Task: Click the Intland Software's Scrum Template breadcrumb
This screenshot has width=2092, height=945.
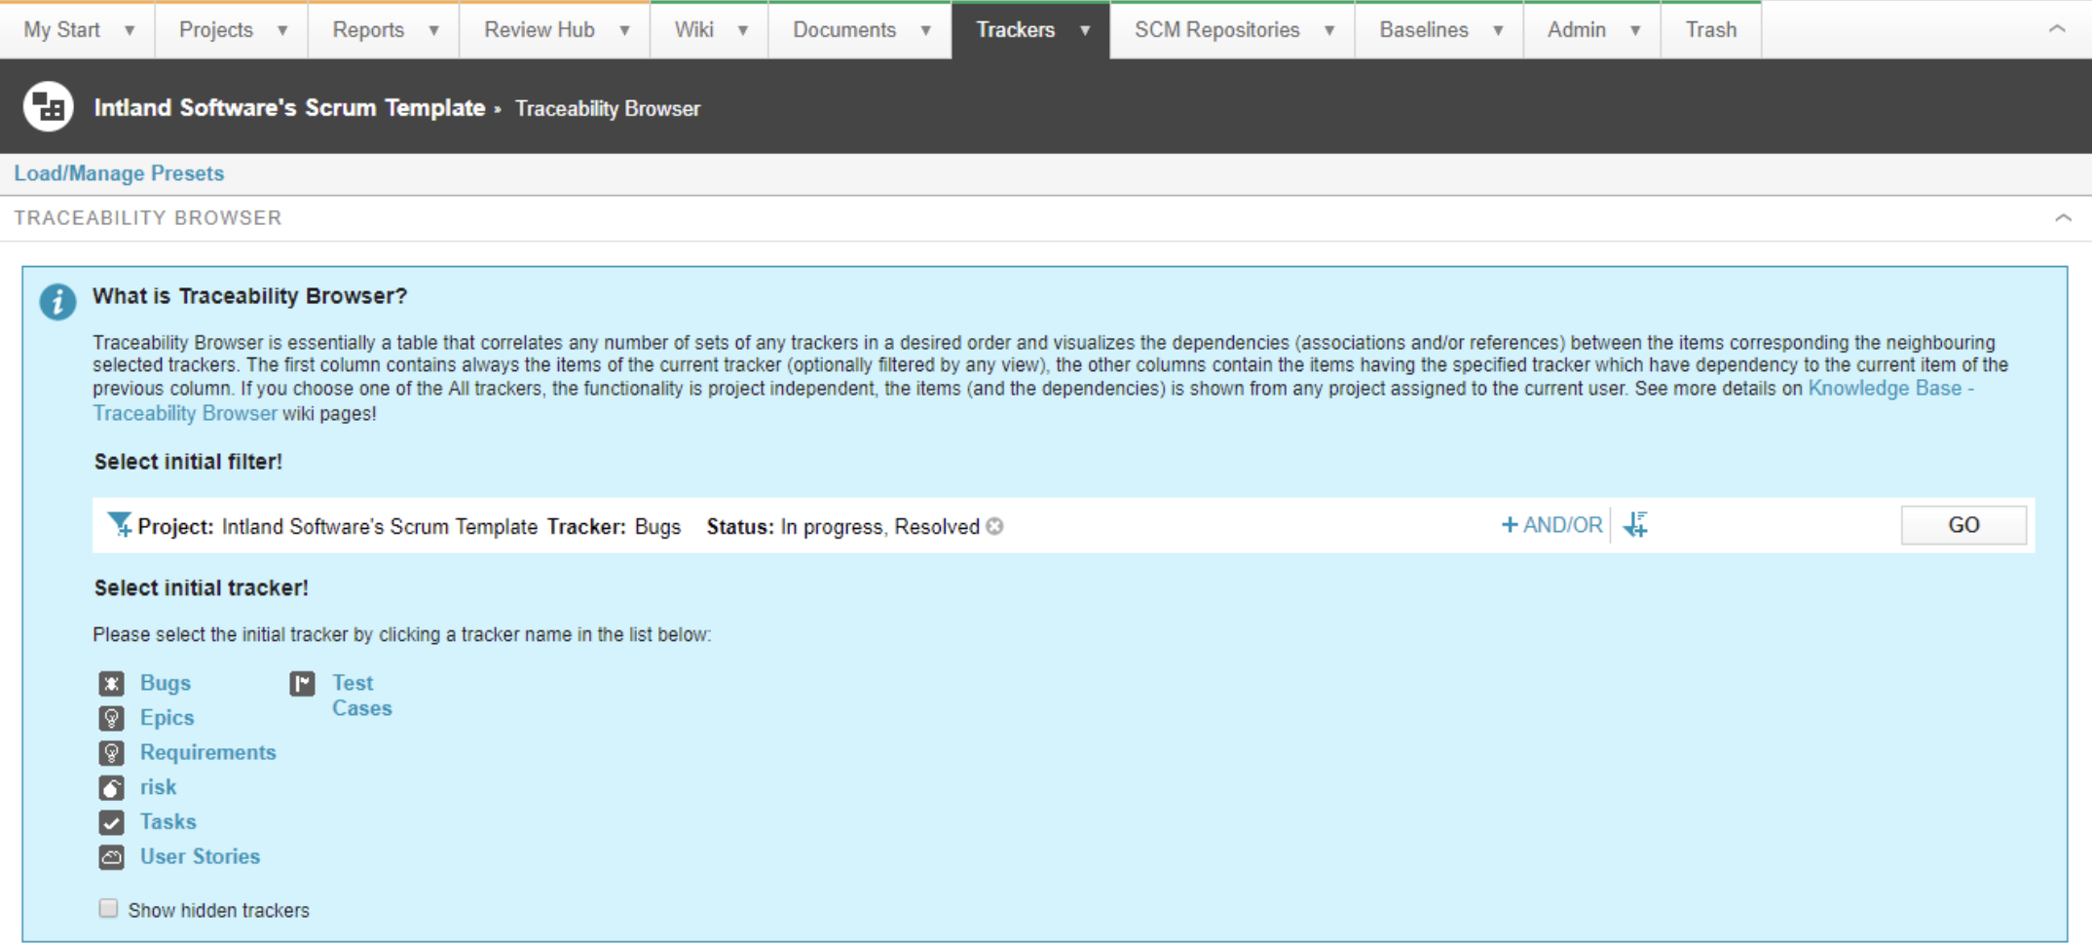Action: [x=289, y=108]
